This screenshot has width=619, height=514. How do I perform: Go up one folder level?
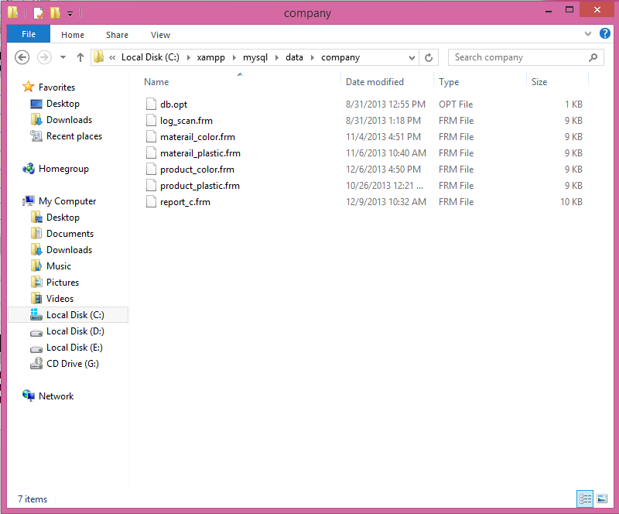(x=80, y=58)
